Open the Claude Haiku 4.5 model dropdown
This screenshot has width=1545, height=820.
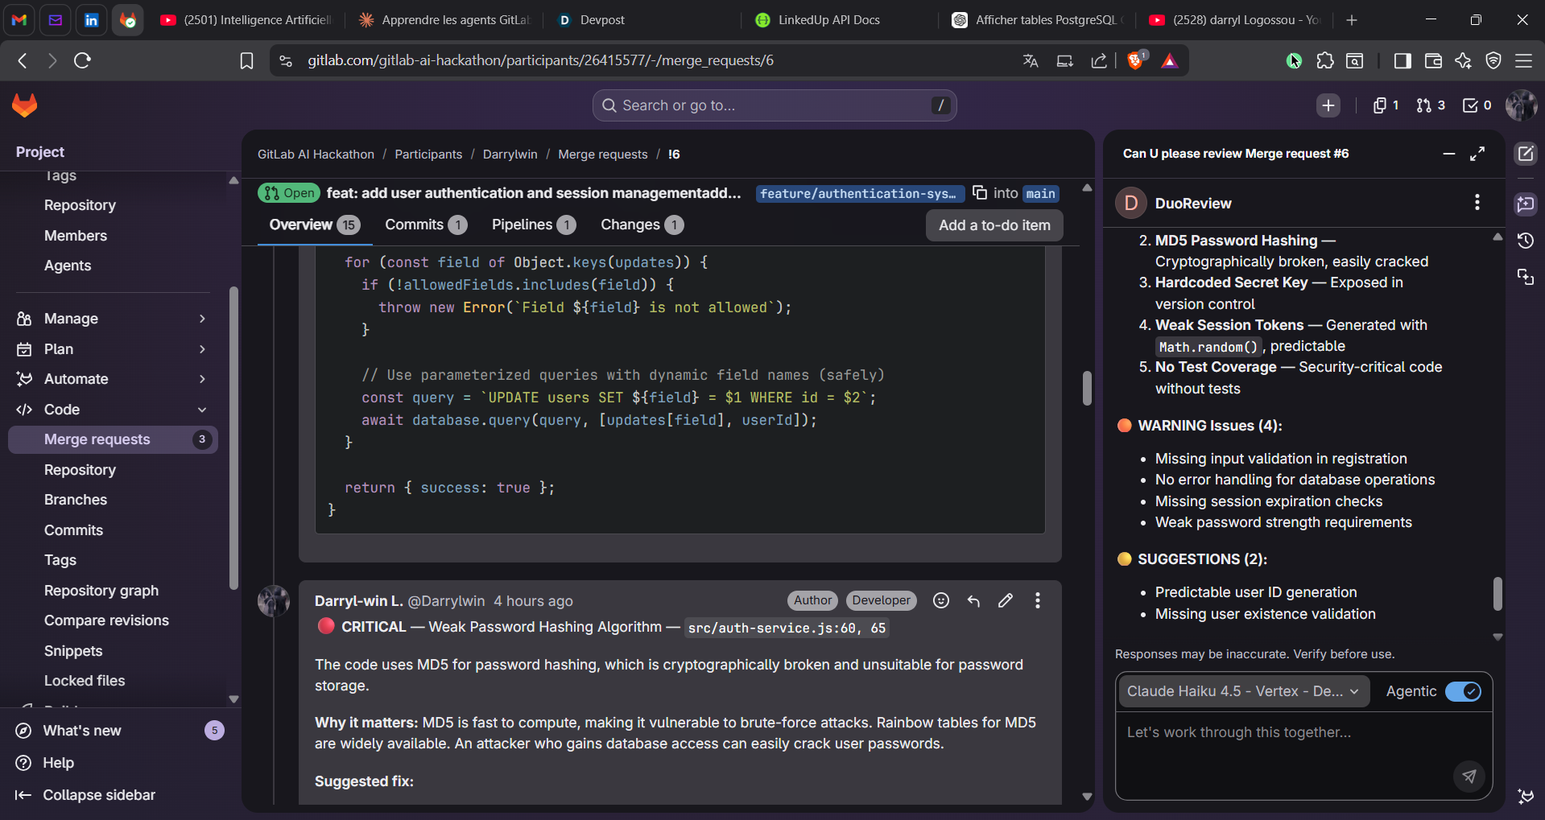1242,691
